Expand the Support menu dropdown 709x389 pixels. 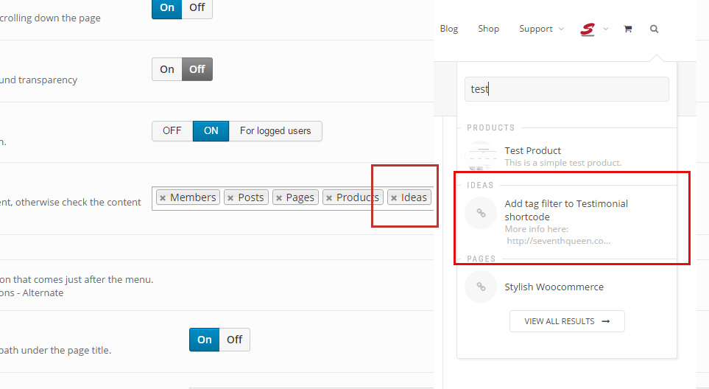click(541, 29)
